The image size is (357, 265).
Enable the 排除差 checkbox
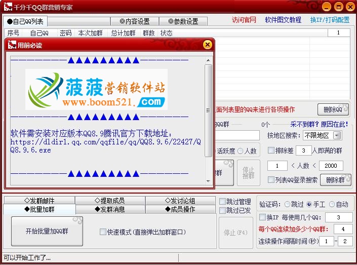271,150
